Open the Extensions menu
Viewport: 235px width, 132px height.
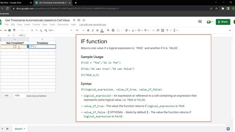pyautogui.click(x=63, y=25)
